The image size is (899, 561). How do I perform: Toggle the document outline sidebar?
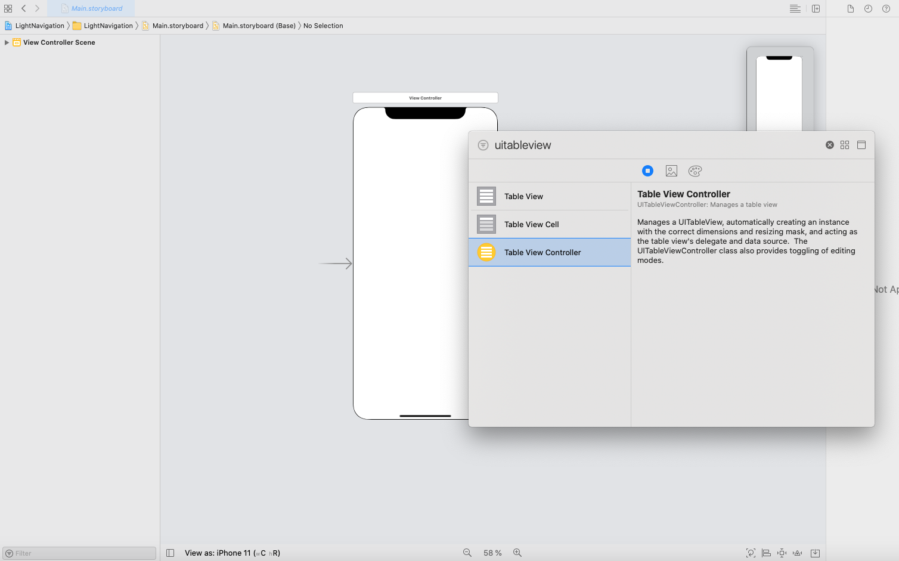point(170,553)
